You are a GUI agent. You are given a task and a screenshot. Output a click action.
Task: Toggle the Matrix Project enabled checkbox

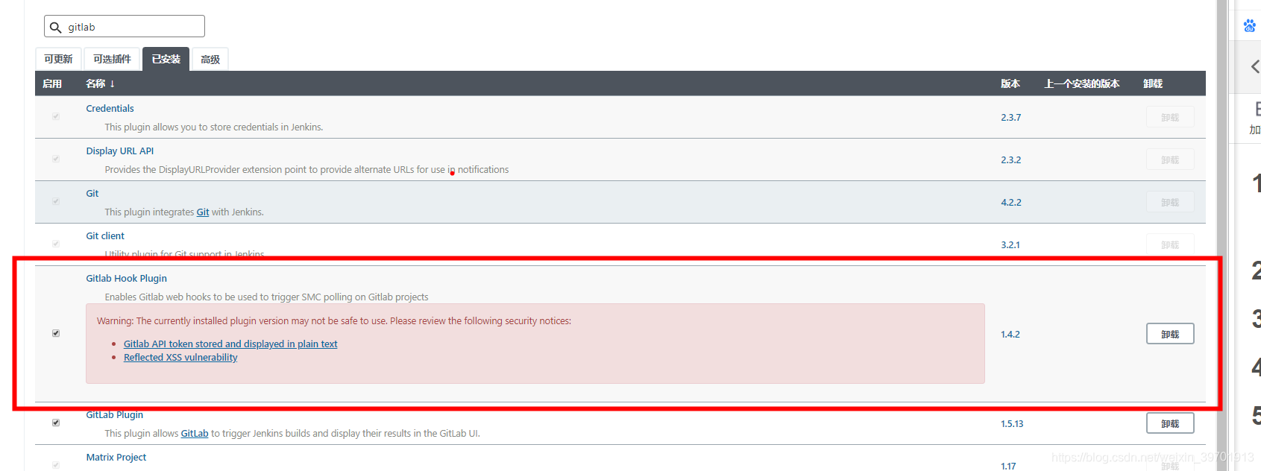56,465
